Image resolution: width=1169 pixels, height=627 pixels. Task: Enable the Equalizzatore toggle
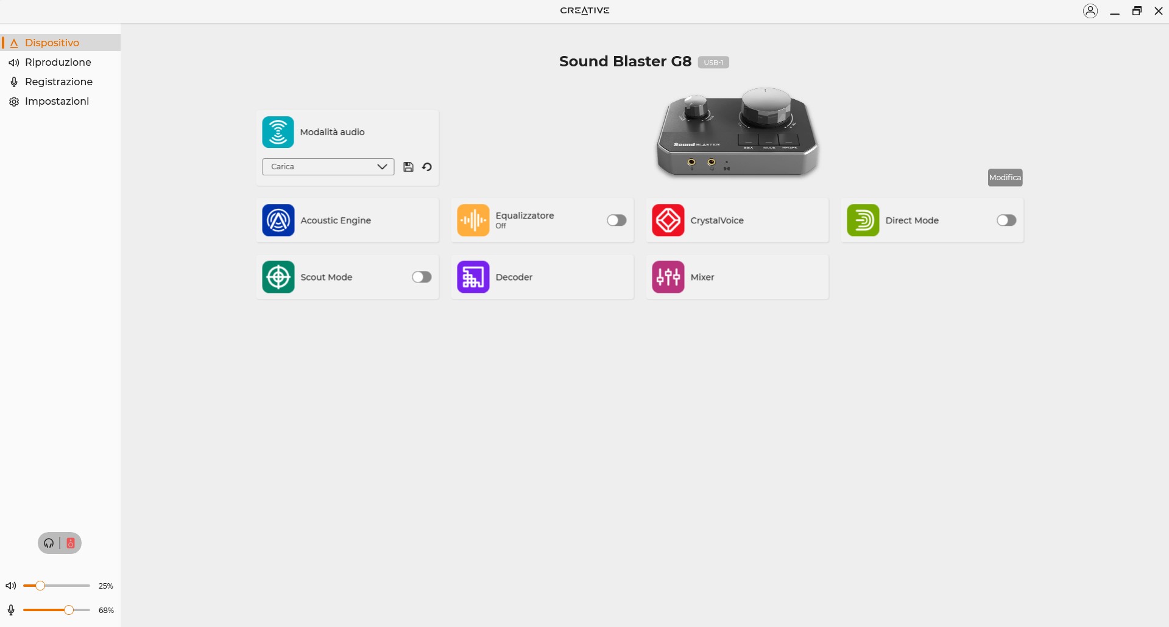point(616,220)
